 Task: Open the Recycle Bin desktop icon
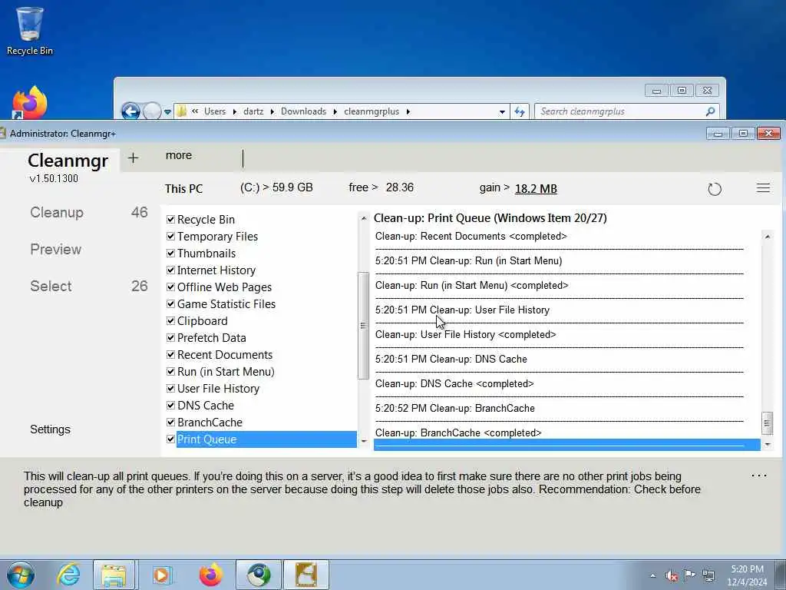coord(30,31)
